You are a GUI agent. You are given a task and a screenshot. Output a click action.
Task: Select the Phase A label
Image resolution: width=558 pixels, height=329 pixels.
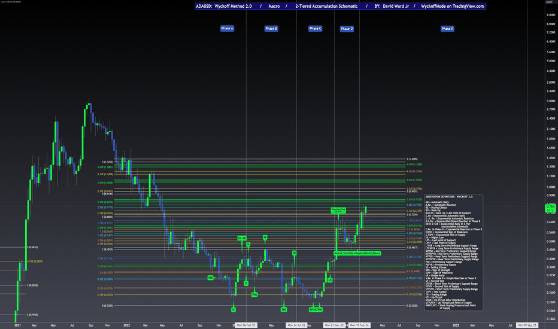(x=227, y=29)
